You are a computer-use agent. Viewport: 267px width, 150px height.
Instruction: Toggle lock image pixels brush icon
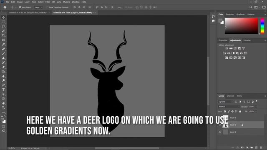click(229, 112)
